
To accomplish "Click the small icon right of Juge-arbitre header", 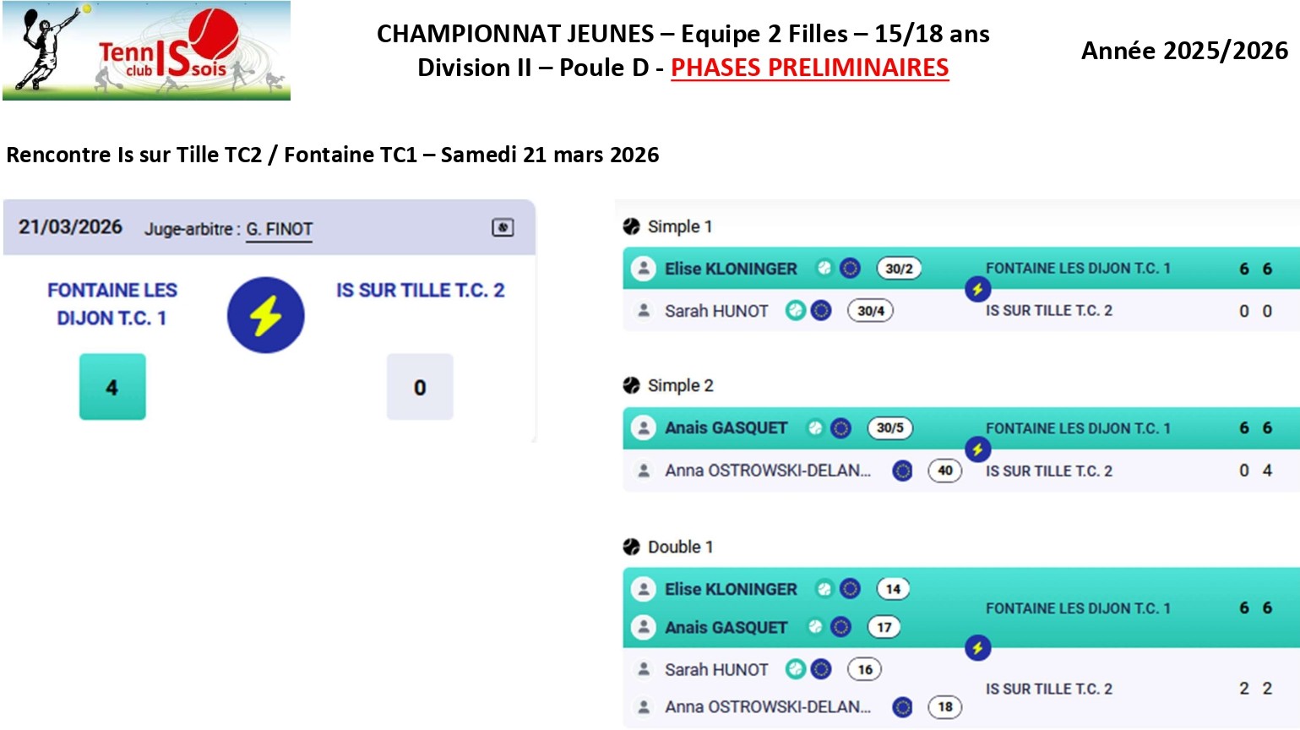I will 503,227.
